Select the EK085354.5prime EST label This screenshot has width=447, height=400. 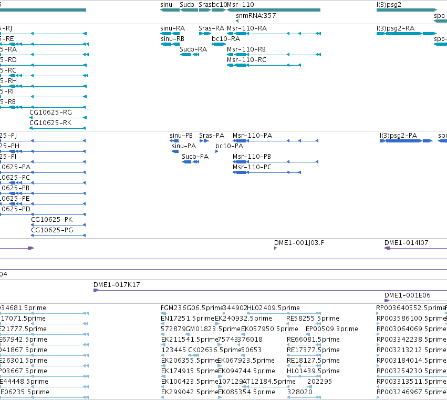(246, 392)
